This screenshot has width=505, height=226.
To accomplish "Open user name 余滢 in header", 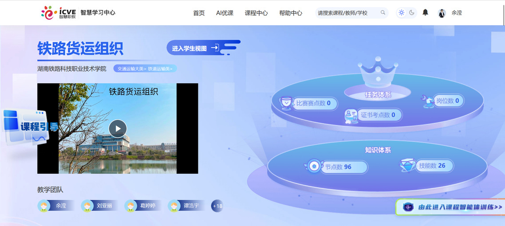I will coord(457,13).
